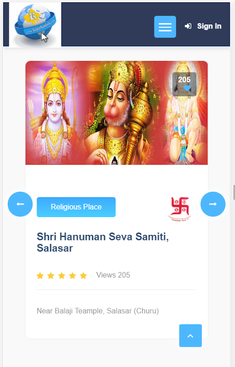Click the page scrollbar thumb
Image resolution: width=235 pixels, height=367 pixels.
(234, 192)
